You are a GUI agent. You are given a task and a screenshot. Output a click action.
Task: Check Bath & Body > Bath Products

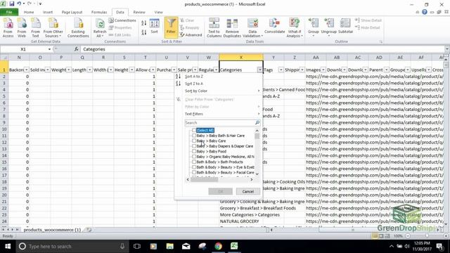194,162
